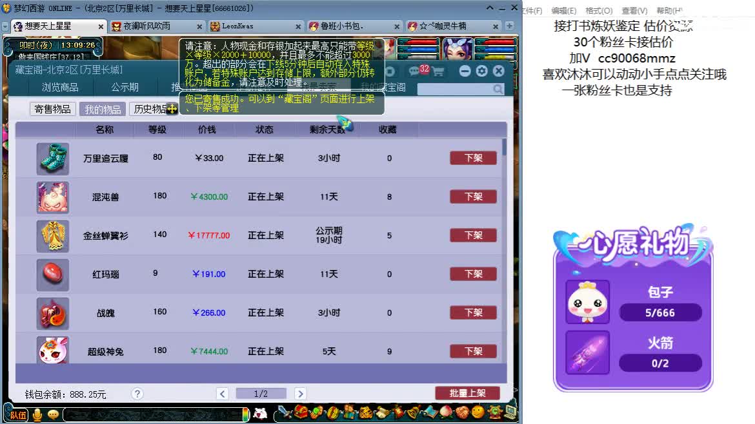
Task: Click the microphone icon beside the chat bar
Action: pyautogui.click(x=37, y=415)
